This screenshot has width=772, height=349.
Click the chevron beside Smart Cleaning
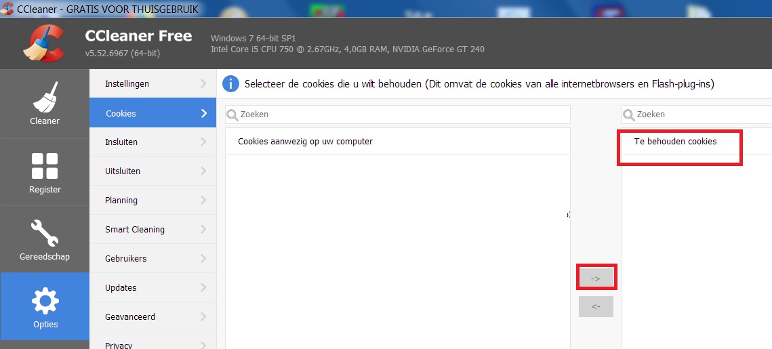point(203,229)
